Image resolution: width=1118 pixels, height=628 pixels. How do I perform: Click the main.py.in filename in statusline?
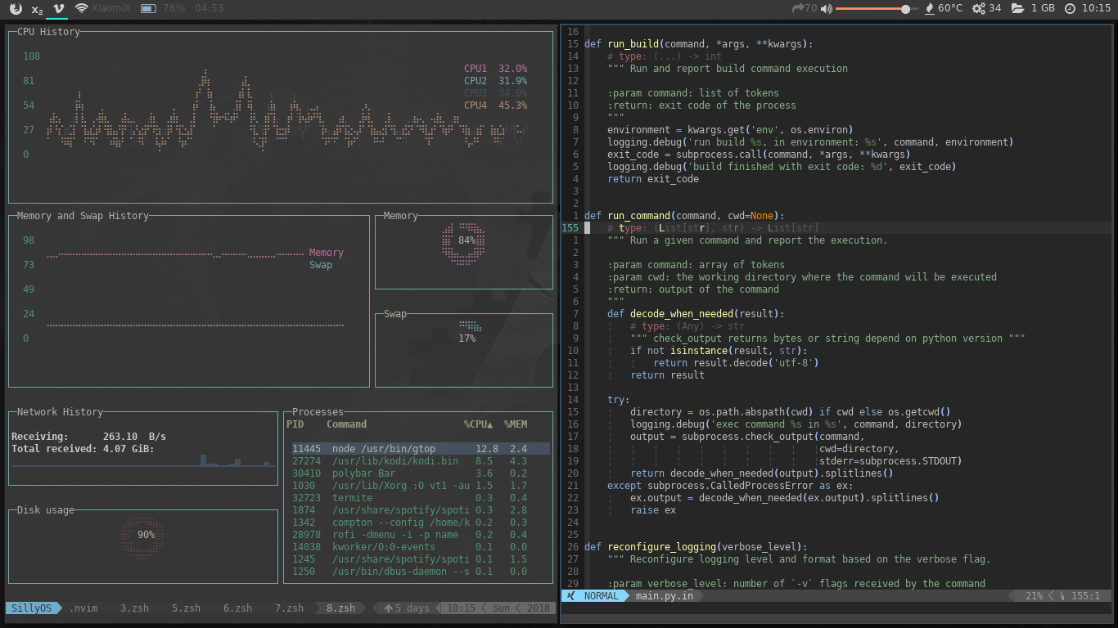click(664, 596)
